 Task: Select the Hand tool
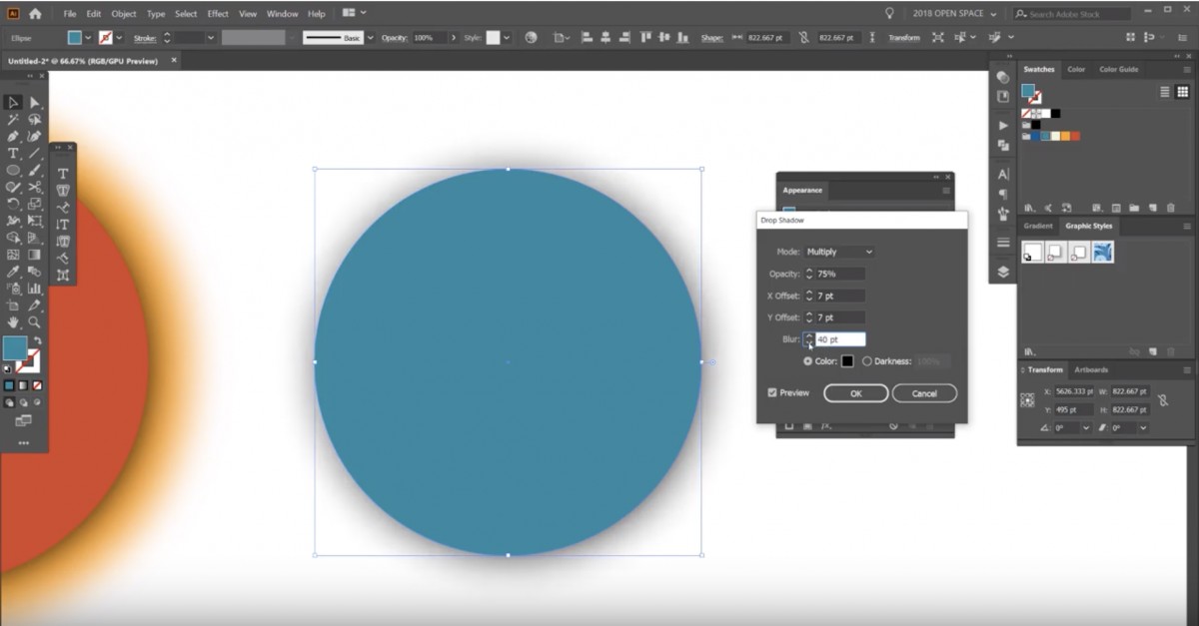point(13,322)
